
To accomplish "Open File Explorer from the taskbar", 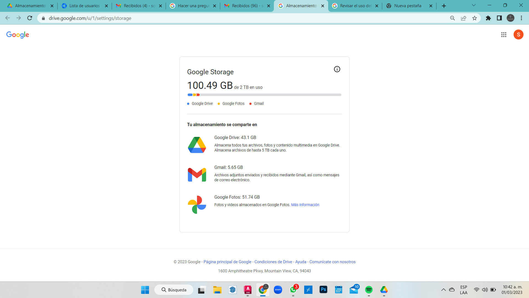I will 217,290.
